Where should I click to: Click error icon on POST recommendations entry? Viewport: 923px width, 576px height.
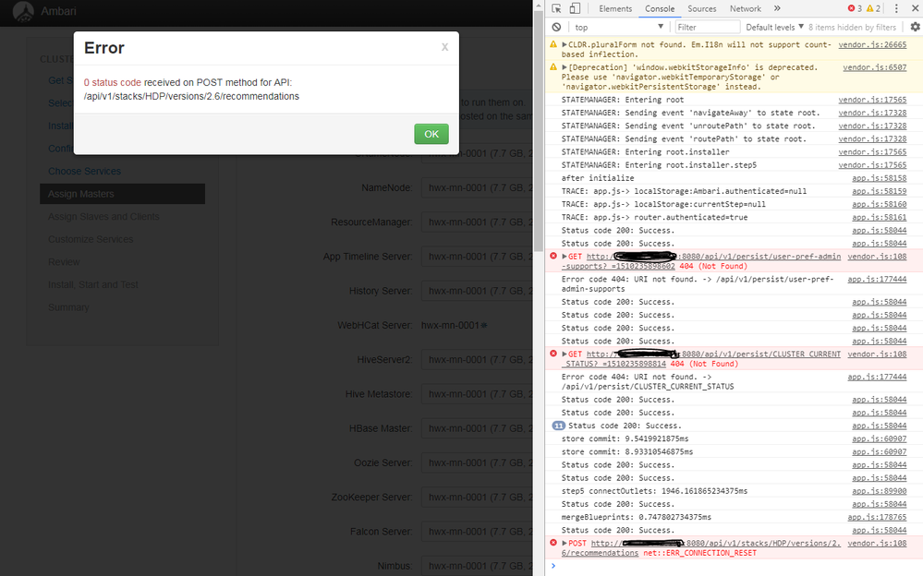553,543
